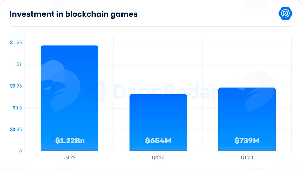The height and width of the screenshot is (170, 302).
Task: Click the Q3'22 x-axis label
Action: (70, 157)
